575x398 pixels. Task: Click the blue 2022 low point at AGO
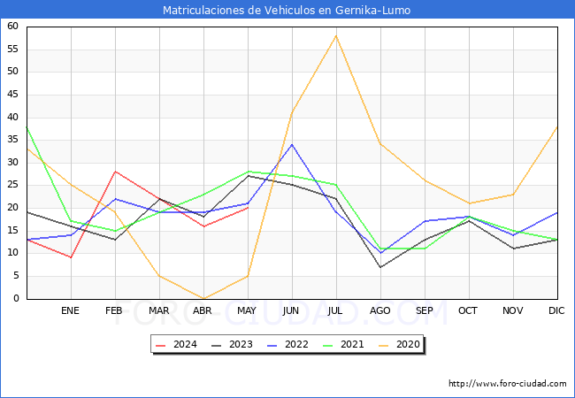[380, 253]
